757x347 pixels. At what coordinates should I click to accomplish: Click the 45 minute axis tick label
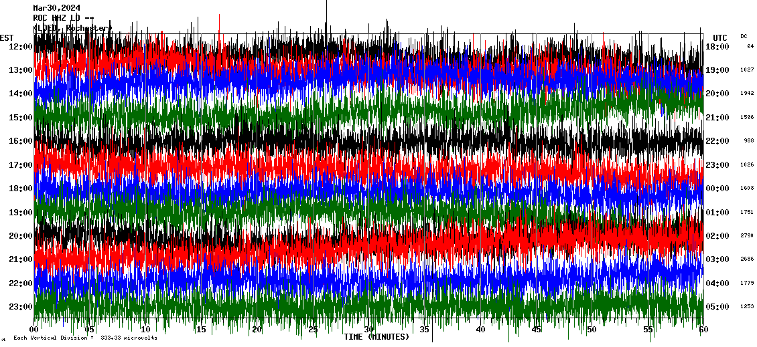[x=535, y=330]
